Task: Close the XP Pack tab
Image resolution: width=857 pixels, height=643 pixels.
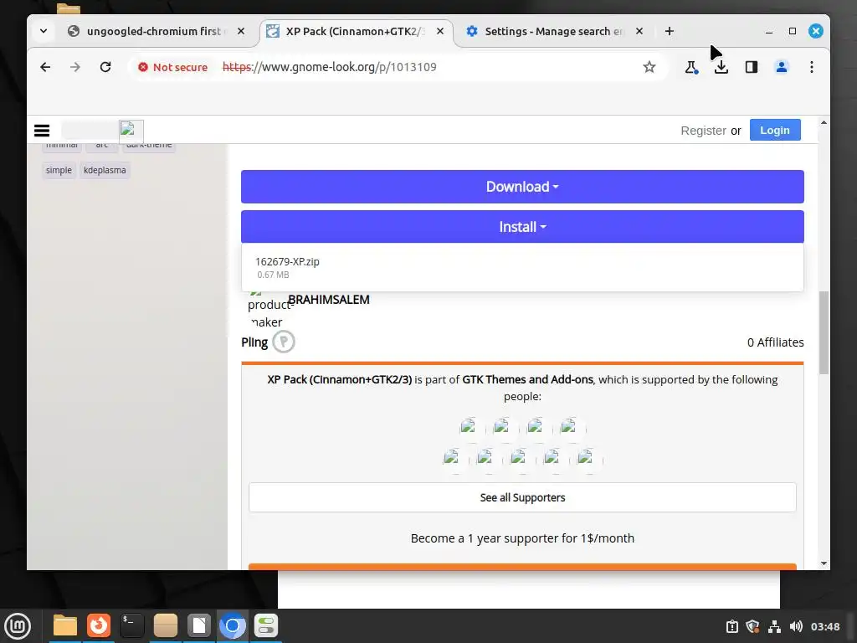Action: [440, 31]
